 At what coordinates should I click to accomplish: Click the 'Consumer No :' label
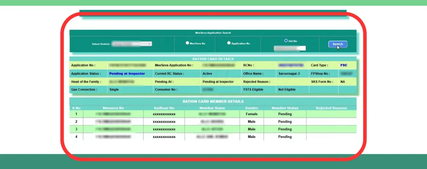pos(166,90)
